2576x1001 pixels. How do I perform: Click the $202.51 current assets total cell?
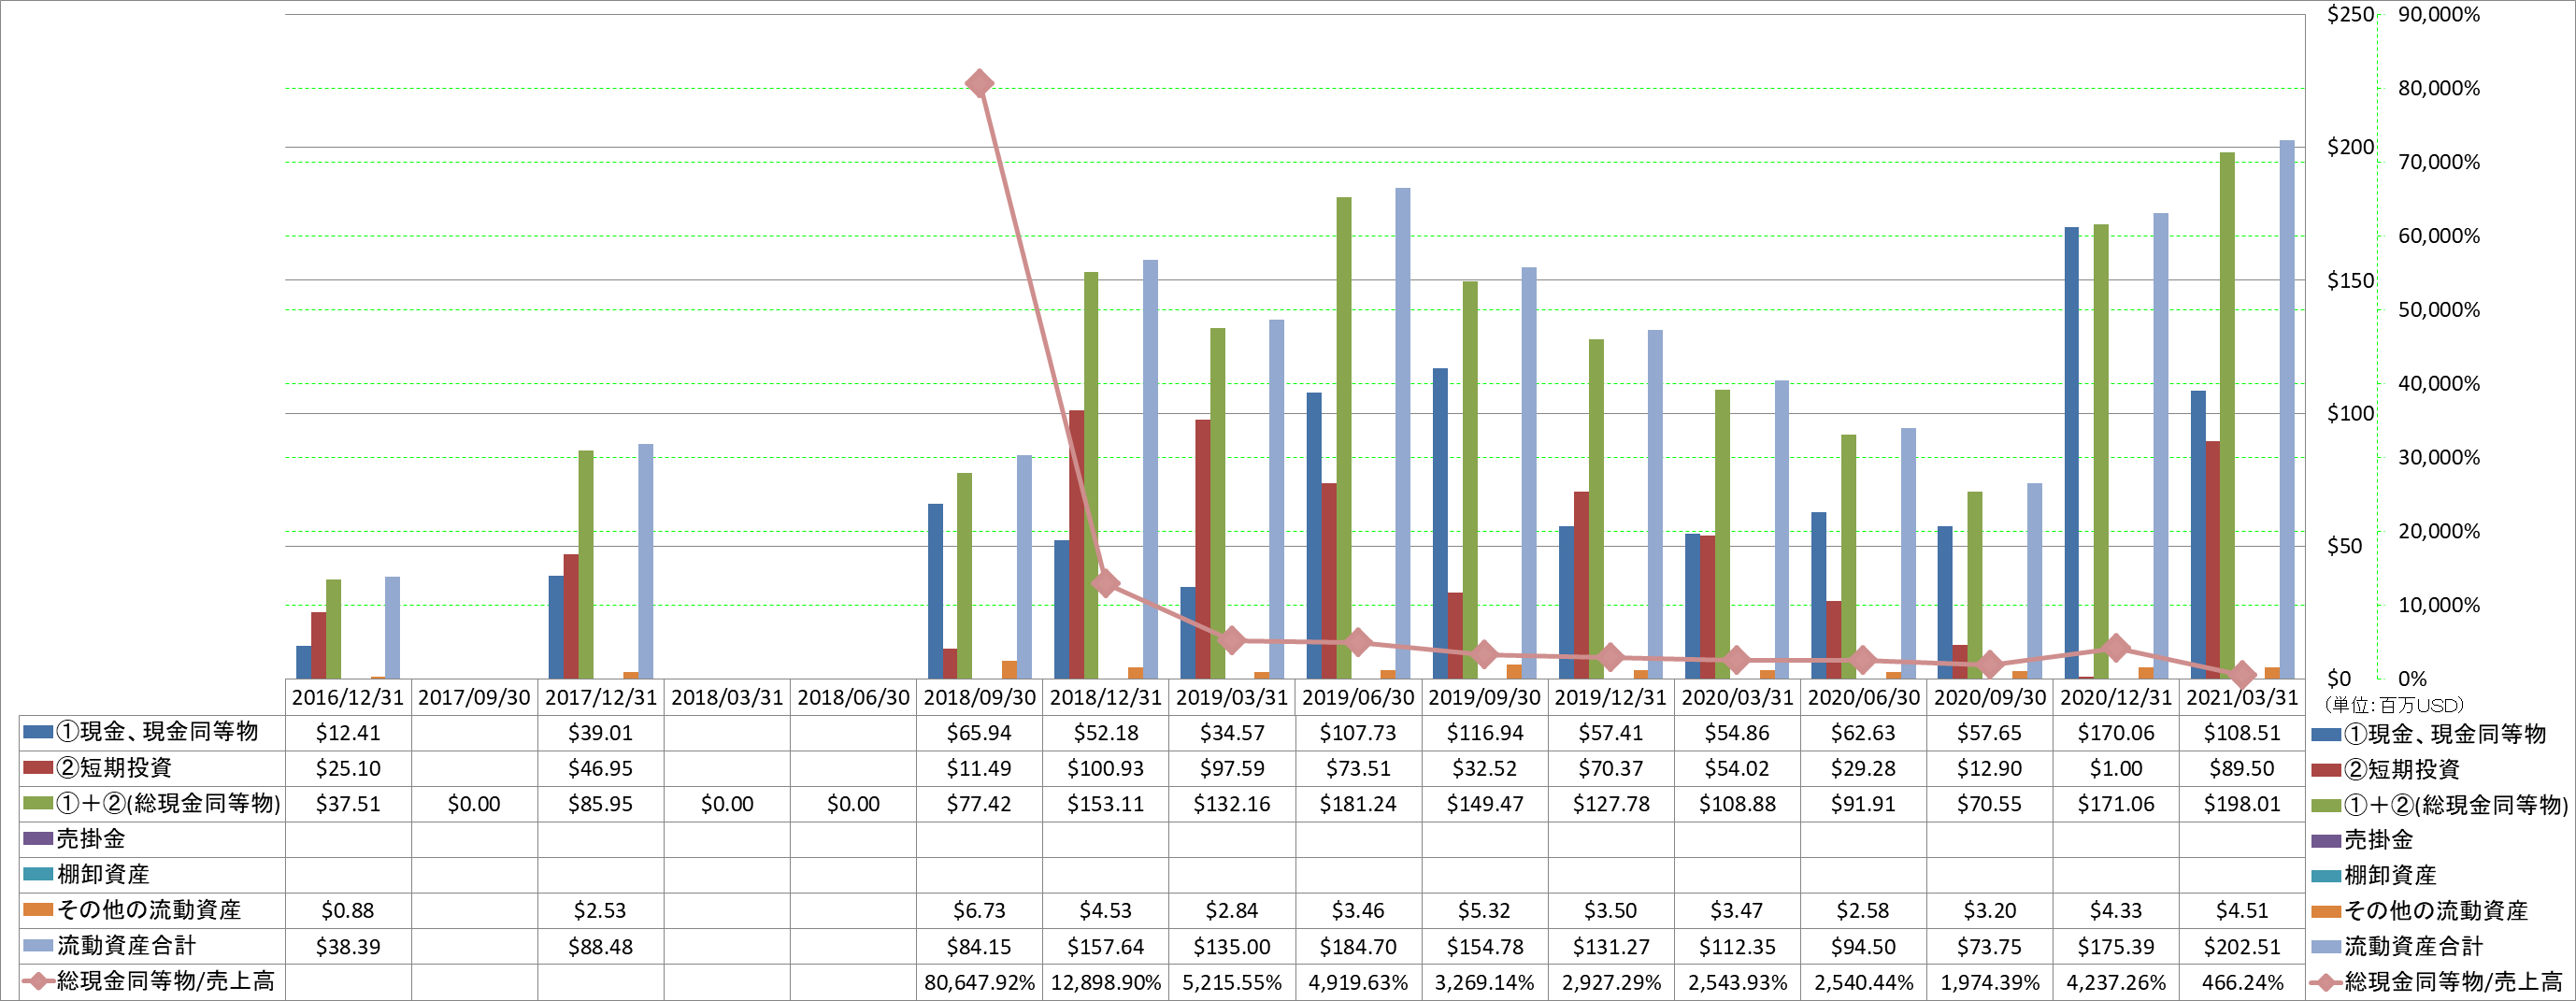pyautogui.click(x=2242, y=946)
